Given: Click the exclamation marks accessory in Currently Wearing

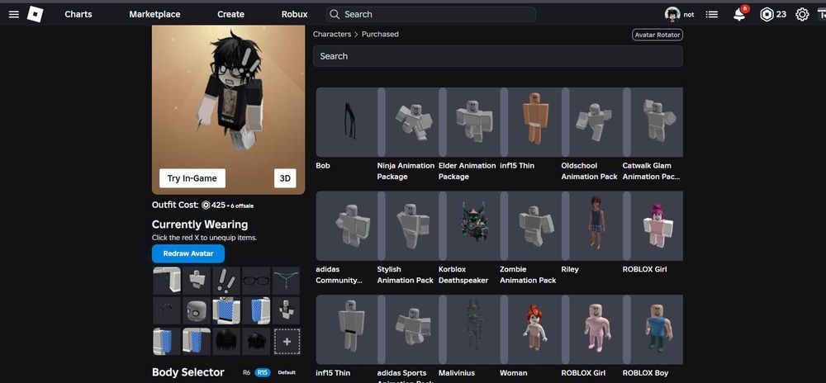Looking at the screenshot, I should click(x=226, y=281).
